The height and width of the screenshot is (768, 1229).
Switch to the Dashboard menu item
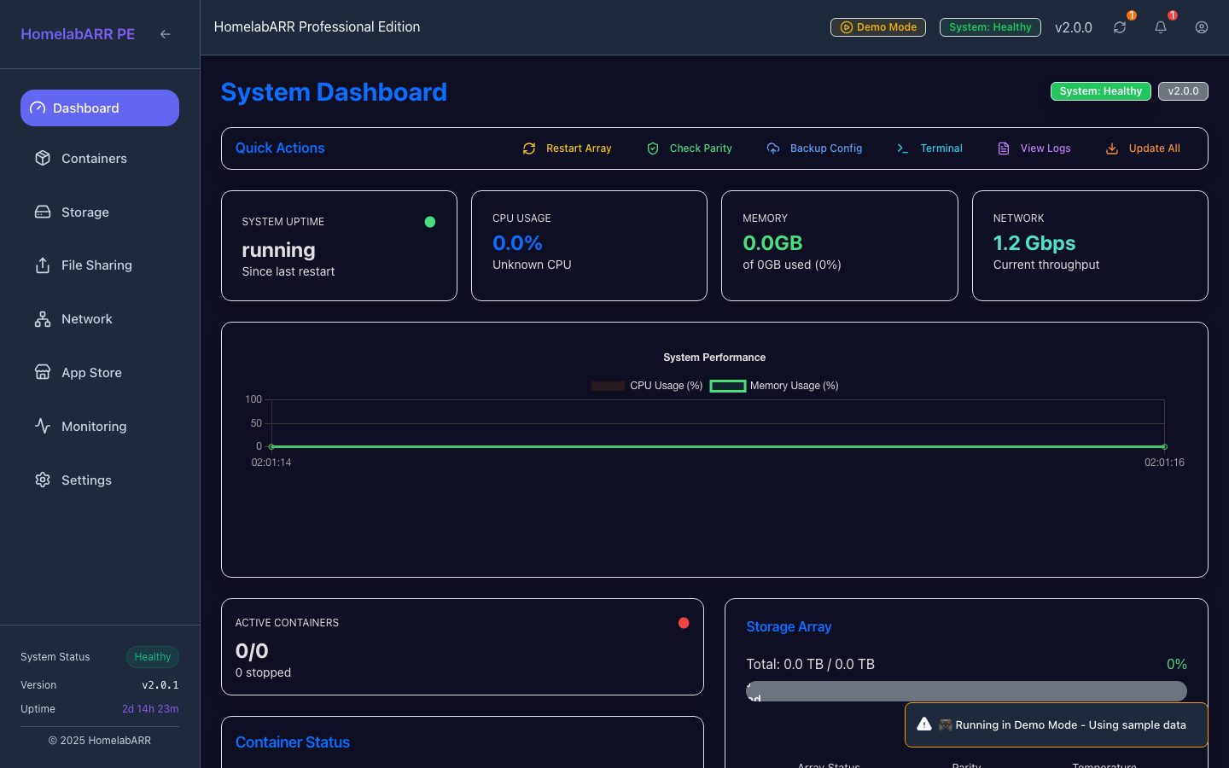pos(85,108)
